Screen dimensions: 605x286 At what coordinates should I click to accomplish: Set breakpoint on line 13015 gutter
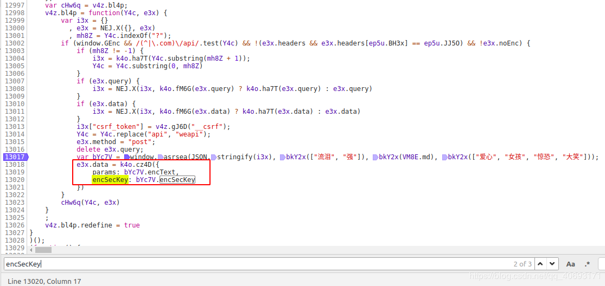point(14,142)
